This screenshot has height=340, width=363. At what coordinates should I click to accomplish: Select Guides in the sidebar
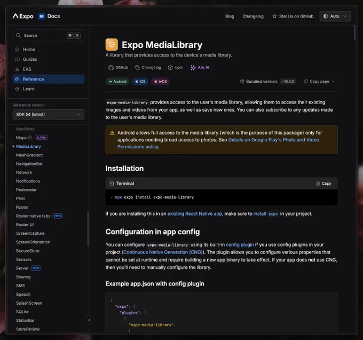click(x=49, y=59)
